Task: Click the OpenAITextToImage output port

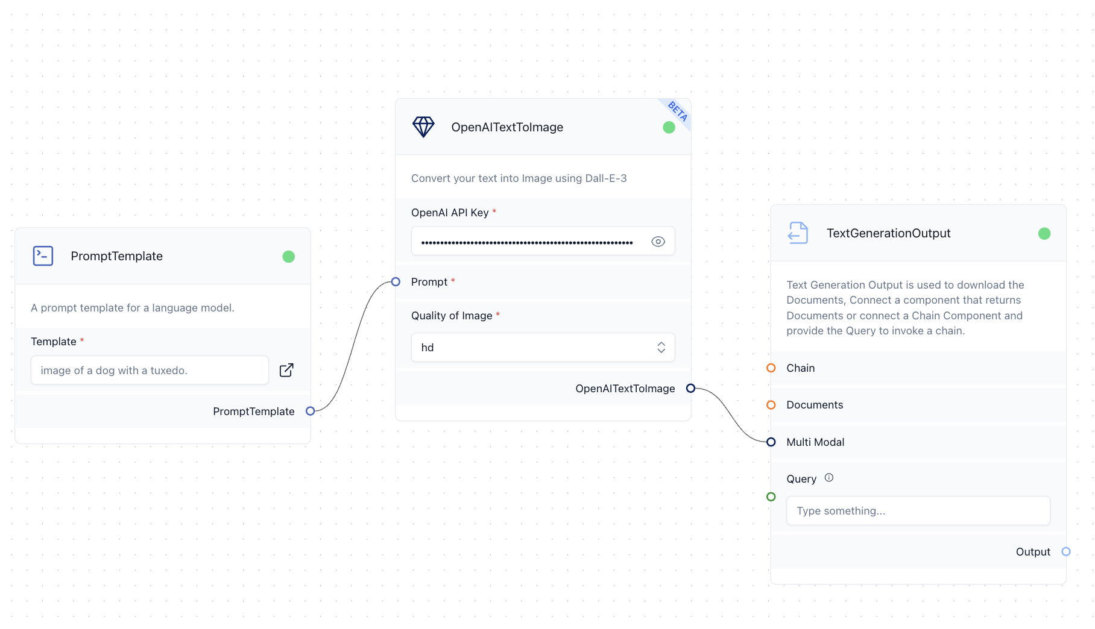Action: [691, 388]
